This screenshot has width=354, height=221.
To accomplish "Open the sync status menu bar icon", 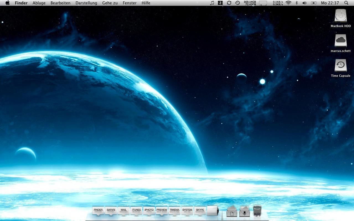I will click(229, 3).
